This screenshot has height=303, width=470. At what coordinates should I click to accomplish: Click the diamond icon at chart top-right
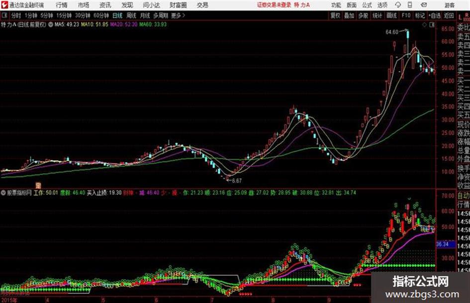click(424, 25)
